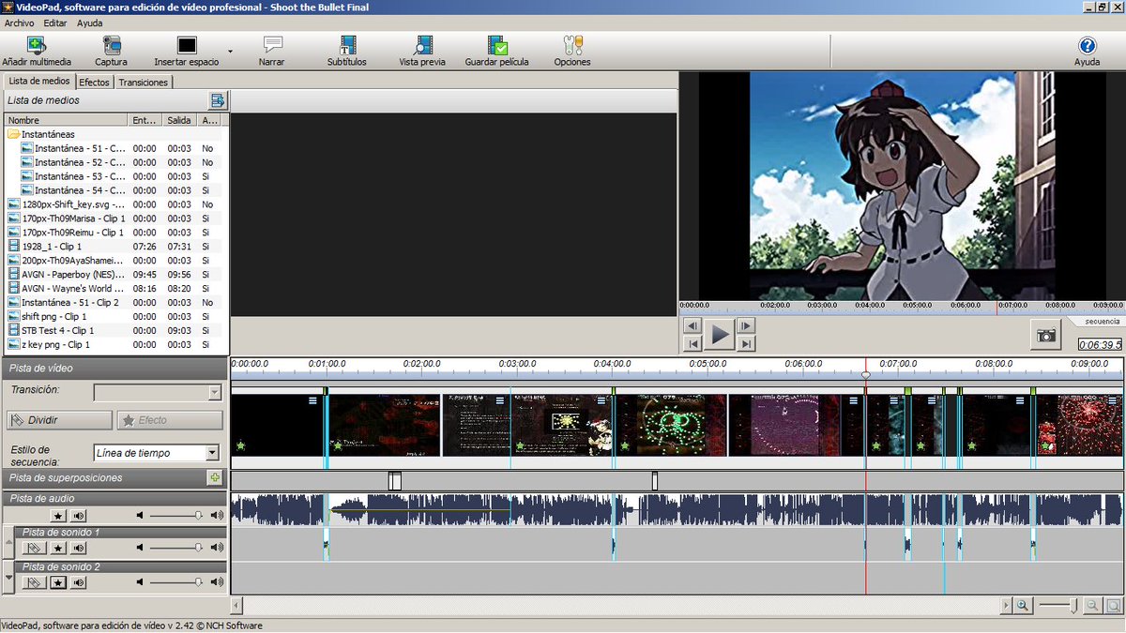This screenshot has height=633, width=1126.
Task: Open Ayuda question mark icon
Action: (x=1087, y=45)
